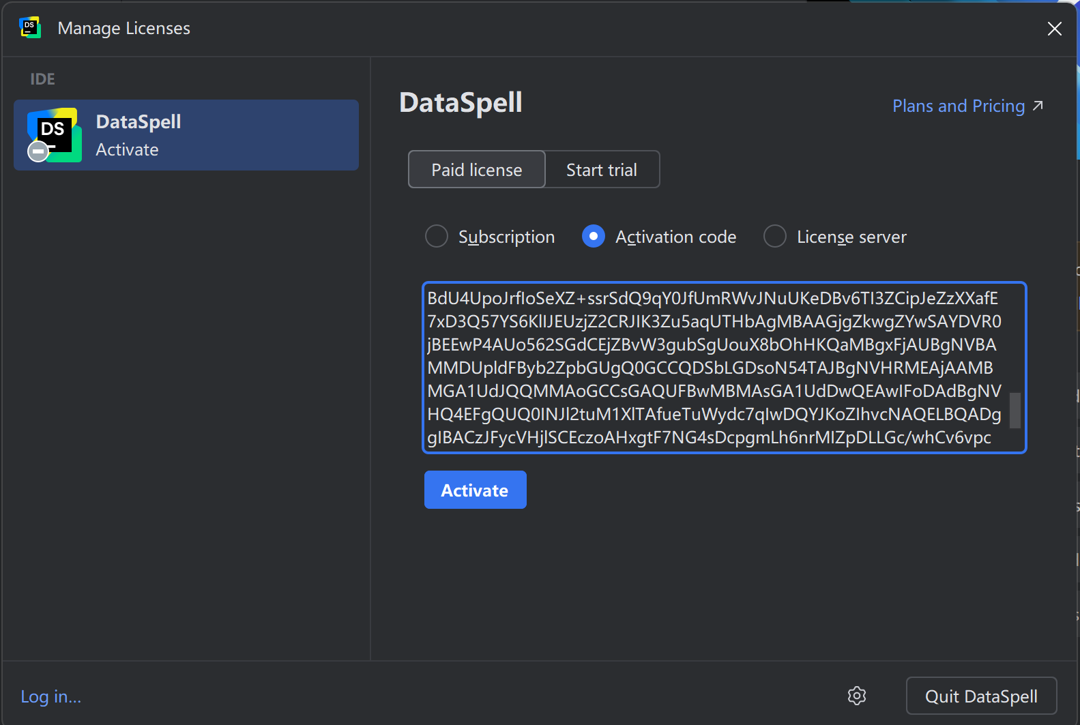Select the Activation code radio button
The width and height of the screenshot is (1080, 725).
pyautogui.click(x=594, y=236)
